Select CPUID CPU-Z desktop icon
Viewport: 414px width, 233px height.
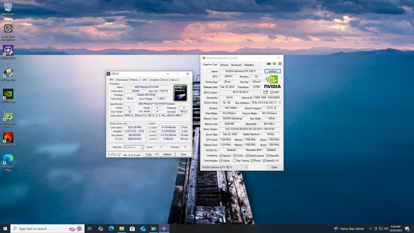pos(8,52)
